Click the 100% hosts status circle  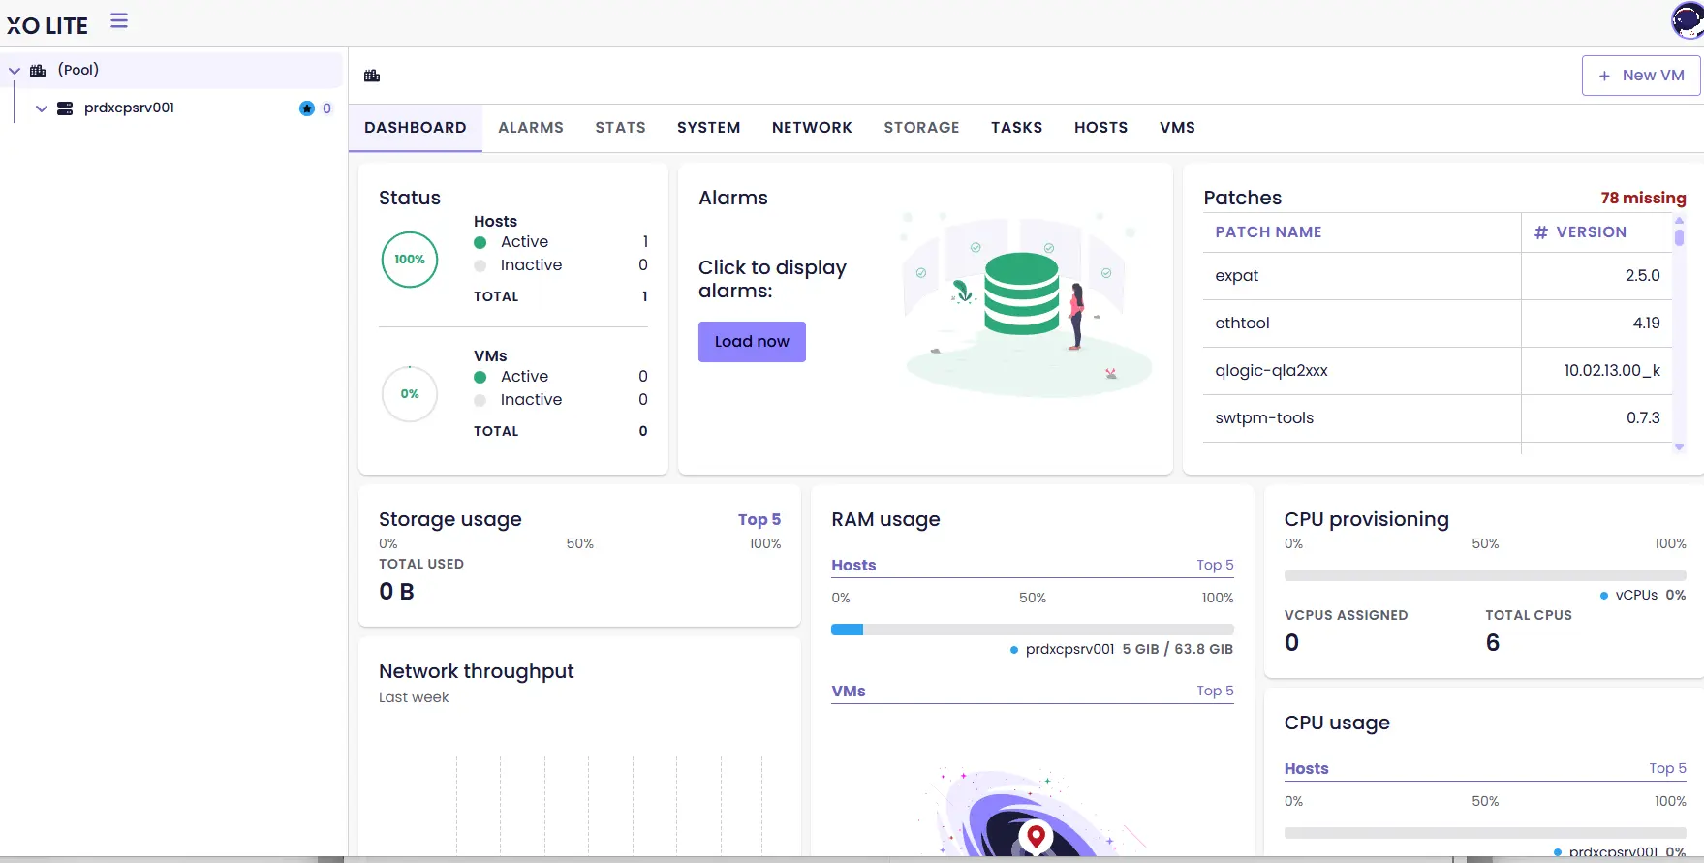point(410,260)
